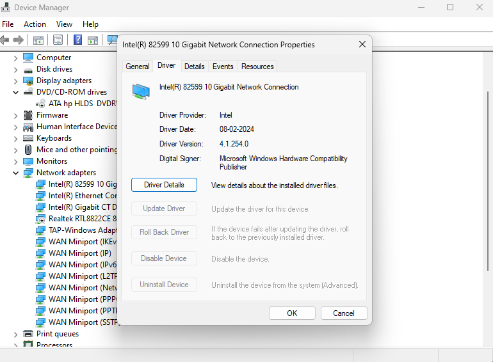Switch to the Details tab
The width and height of the screenshot is (493, 362).
pyautogui.click(x=194, y=67)
